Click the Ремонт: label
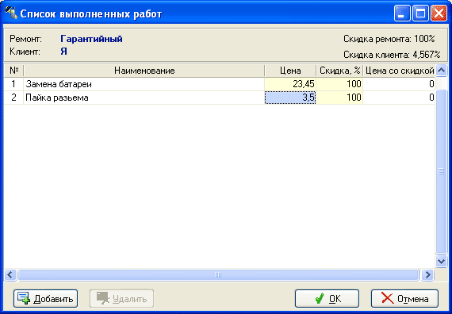 tap(25, 39)
